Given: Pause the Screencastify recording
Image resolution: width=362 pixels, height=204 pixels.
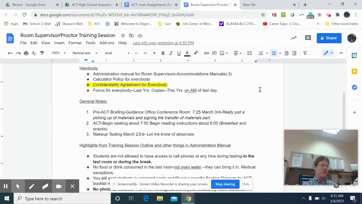Looking at the screenshot, I should [5, 186].
